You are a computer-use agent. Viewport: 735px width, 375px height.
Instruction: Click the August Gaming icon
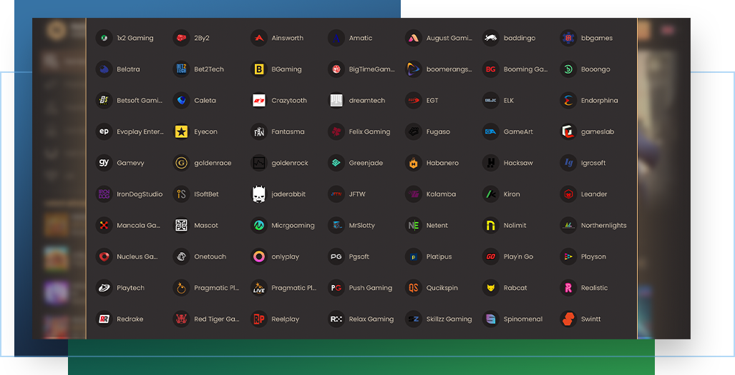coord(414,38)
